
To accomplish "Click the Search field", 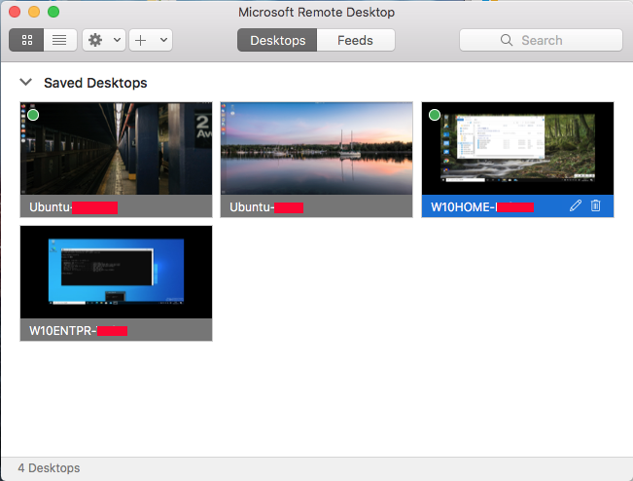I will (x=541, y=40).
